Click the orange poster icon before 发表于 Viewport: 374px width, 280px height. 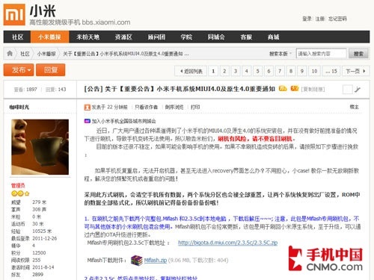[x=87, y=108]
